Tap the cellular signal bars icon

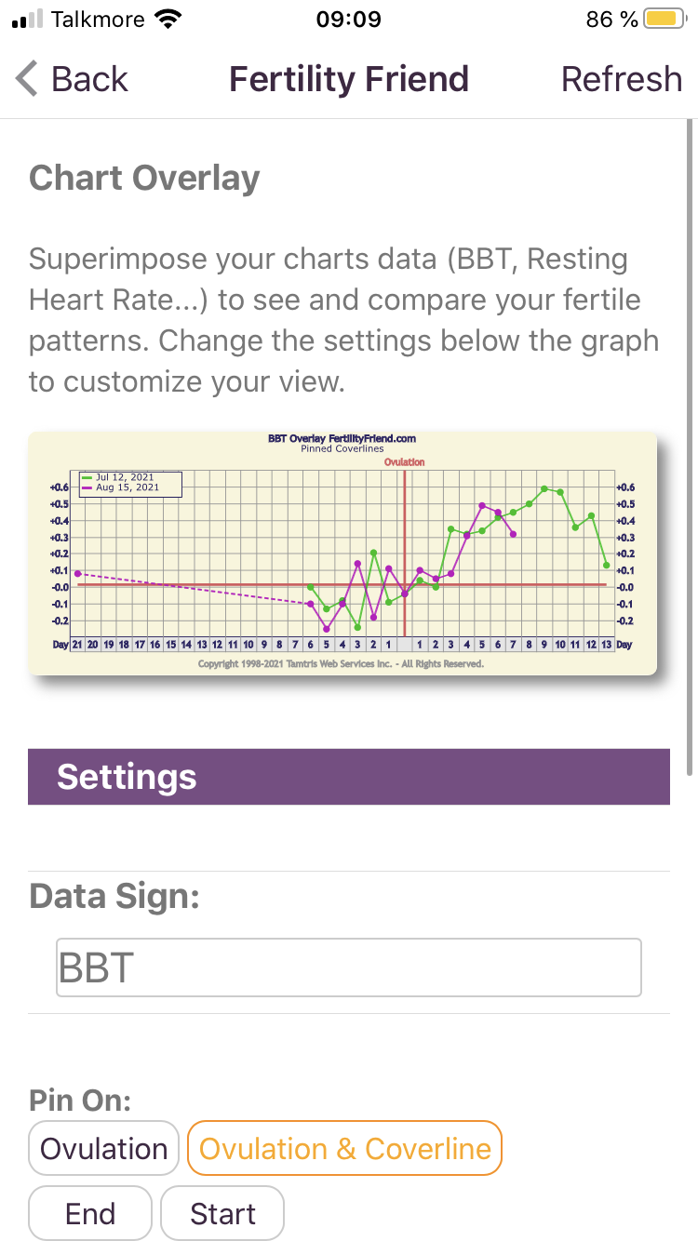click(x=27, y=20)
